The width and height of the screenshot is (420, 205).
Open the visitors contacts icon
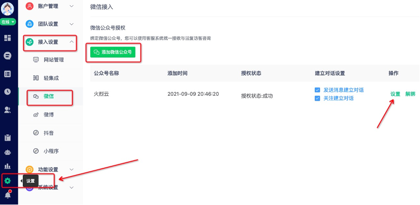coord(7,110)
